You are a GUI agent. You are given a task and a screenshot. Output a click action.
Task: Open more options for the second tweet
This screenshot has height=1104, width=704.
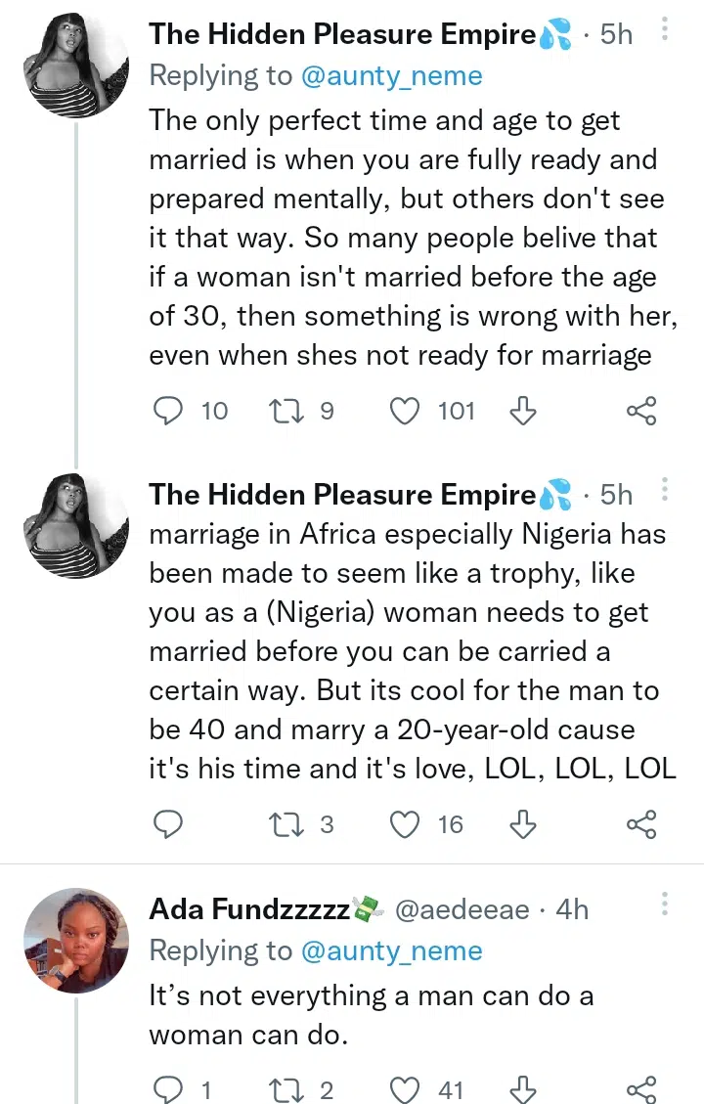point(665,489)
